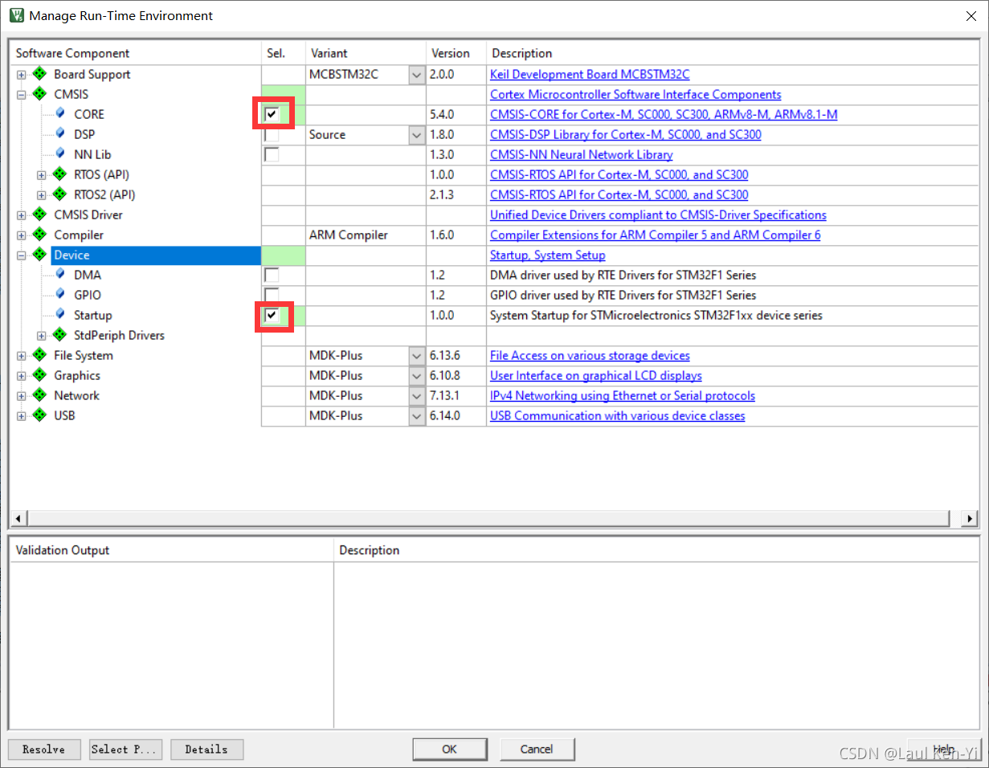This screenshot has height=768, width=989.
Task: Expand the Compiler tree node
Action: tap(22, 235)
